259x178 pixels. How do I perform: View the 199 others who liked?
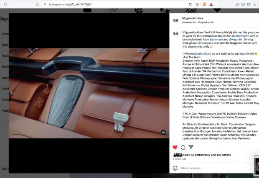pos(223,155)
